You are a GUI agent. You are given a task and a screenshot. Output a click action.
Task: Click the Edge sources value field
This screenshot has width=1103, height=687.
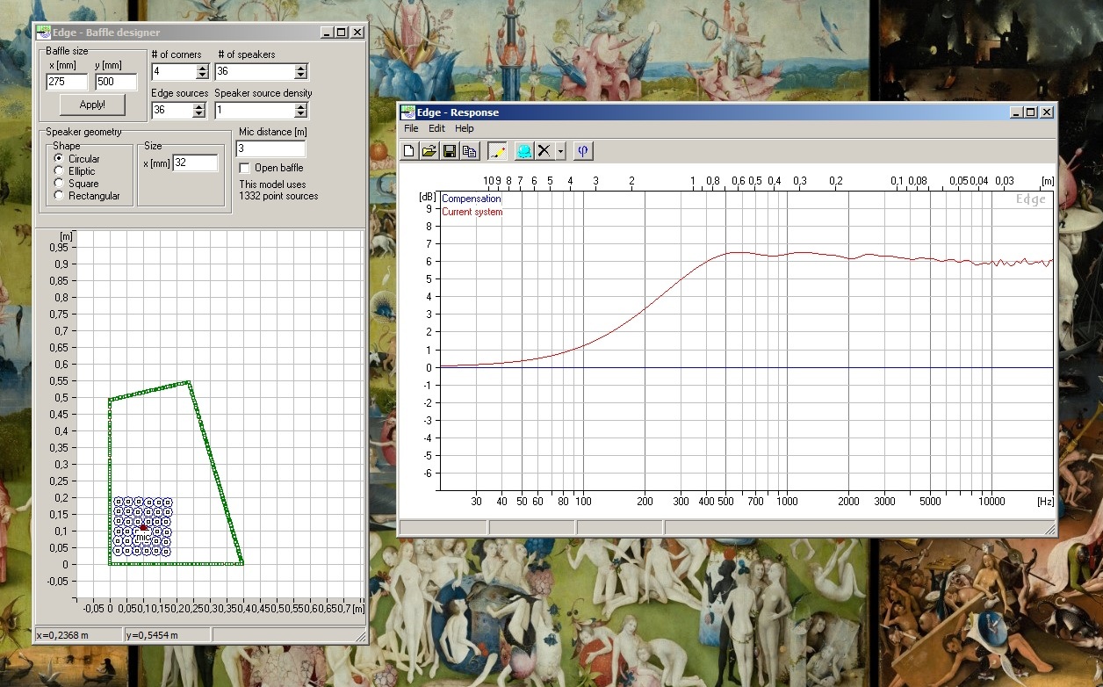tap(172, 111)
